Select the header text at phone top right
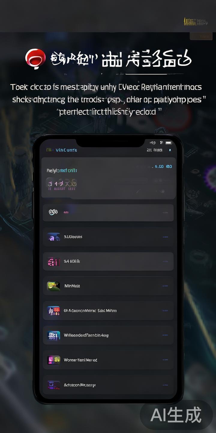 (155, 150)
